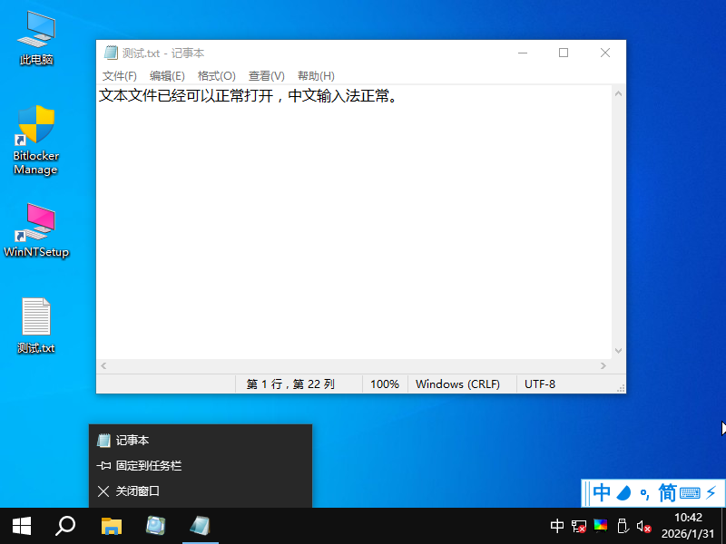726x544 pixels.
Task: Click the muted volume tray icon
Action: tap(643, 526)
